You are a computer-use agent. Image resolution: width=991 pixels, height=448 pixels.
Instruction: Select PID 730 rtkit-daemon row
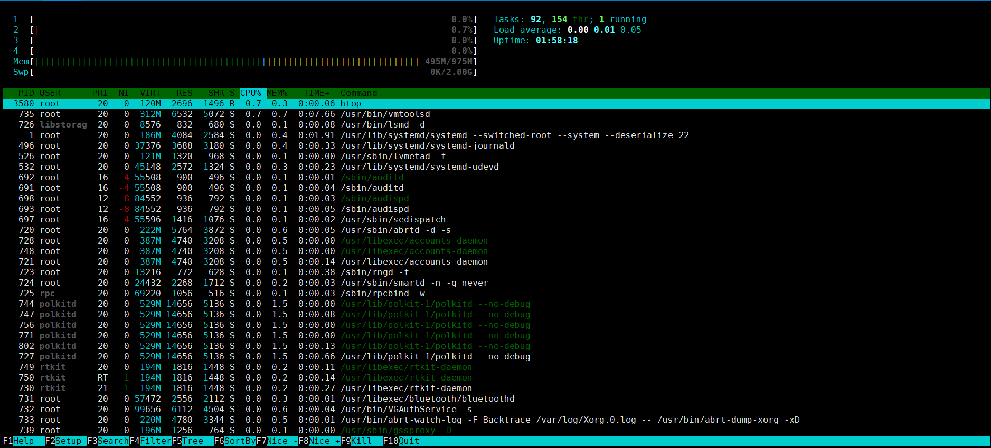pyautogui.click(x=496, y=388)
